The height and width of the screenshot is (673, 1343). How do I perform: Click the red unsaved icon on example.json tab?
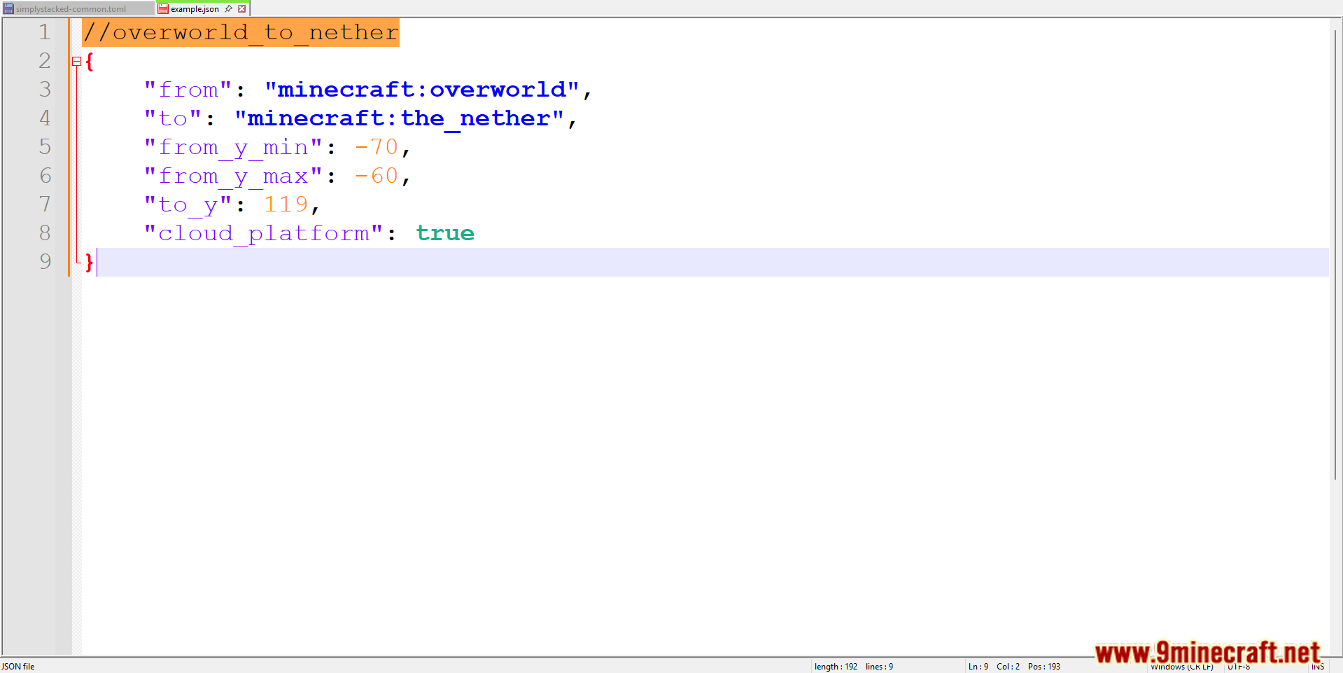pyautogui.click(x=163, y=9)
